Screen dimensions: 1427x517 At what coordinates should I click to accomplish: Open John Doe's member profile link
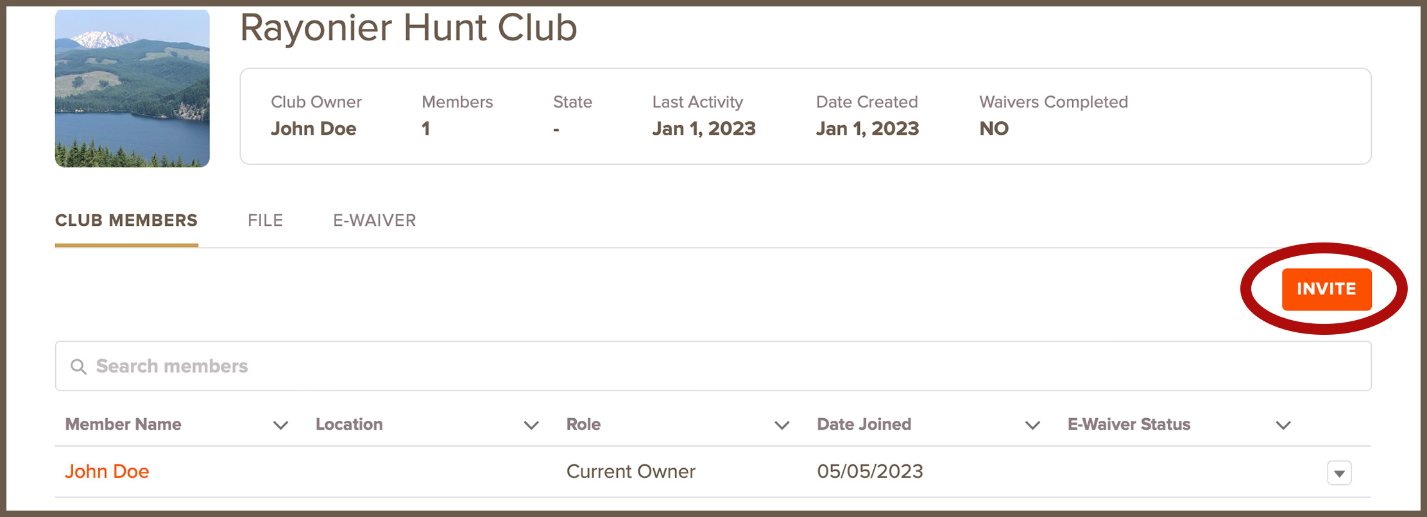click(x=107, y=471)
